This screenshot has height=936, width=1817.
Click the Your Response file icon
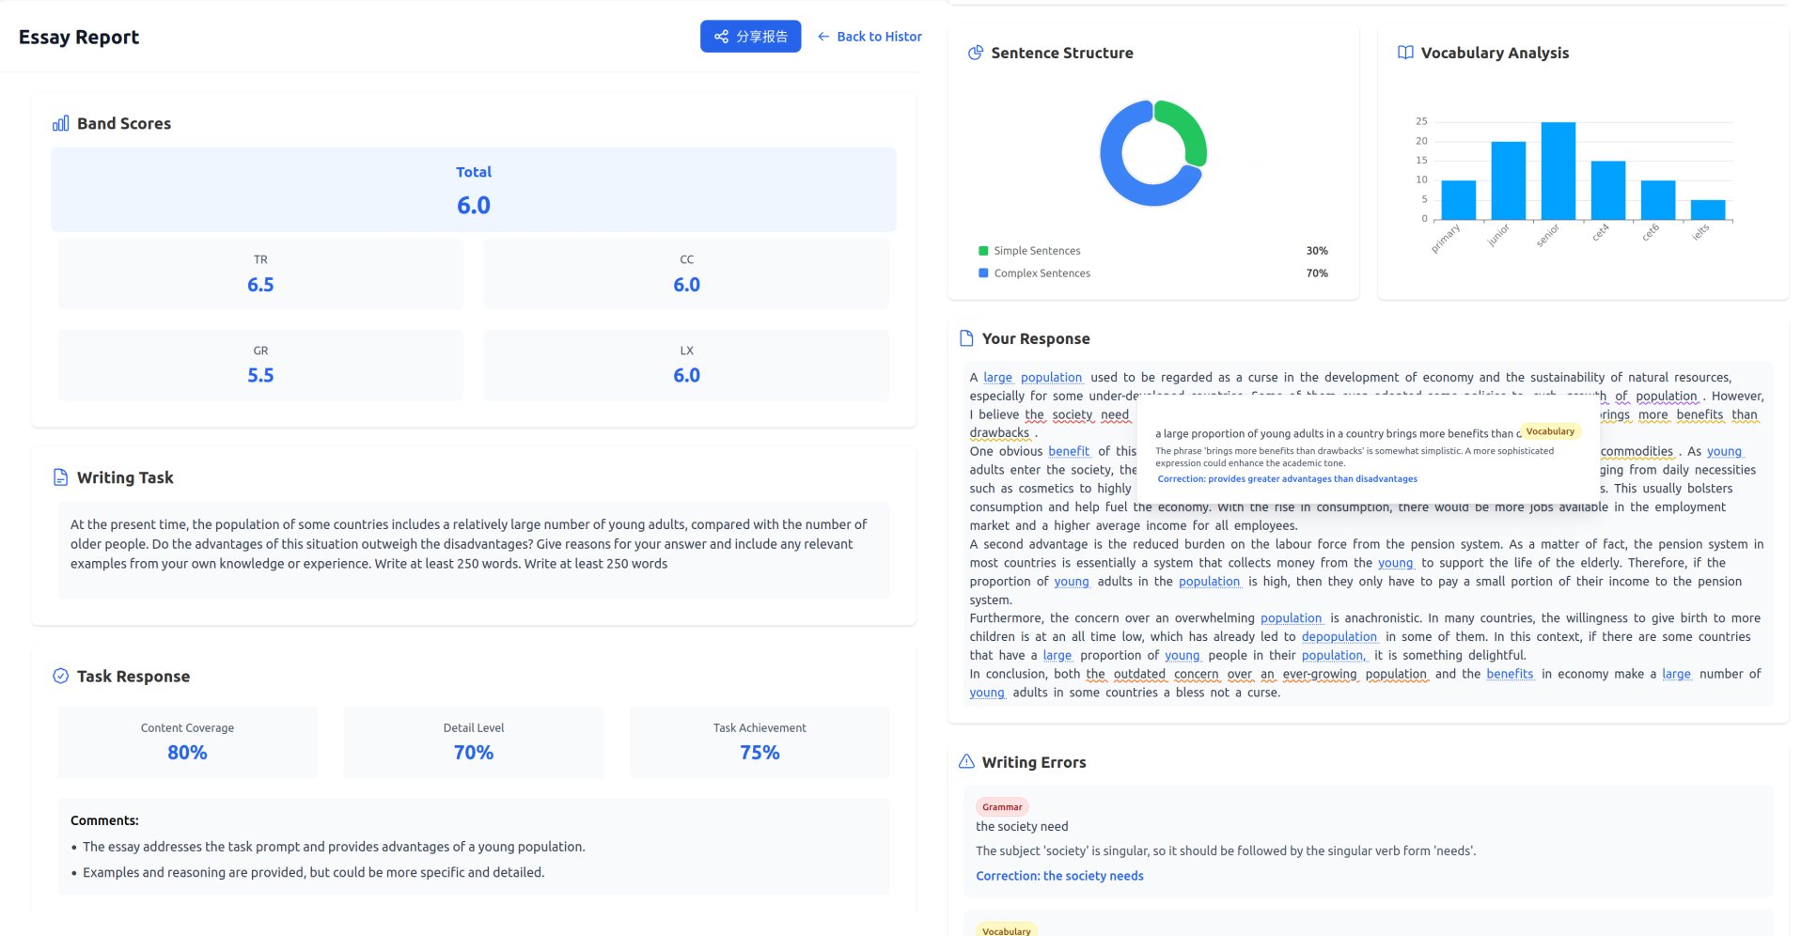point(966,338)
